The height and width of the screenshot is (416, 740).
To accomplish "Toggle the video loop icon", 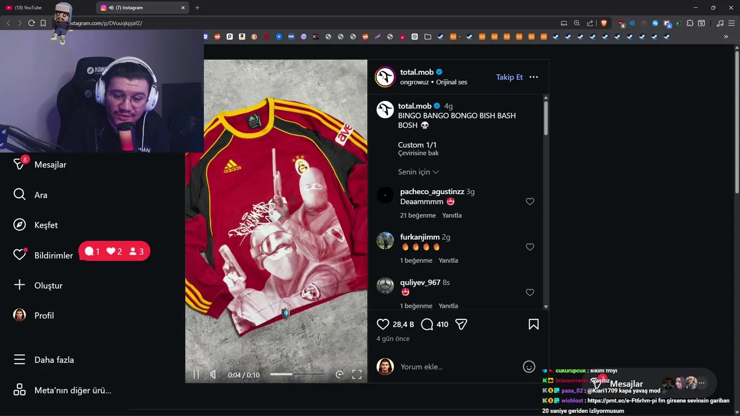I will click(x=339, y=374).
